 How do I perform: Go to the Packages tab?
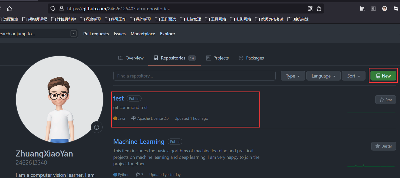pos(251,58)
